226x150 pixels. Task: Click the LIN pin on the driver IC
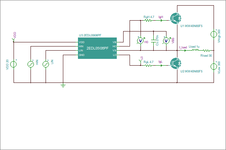click(x=81, y=51)
